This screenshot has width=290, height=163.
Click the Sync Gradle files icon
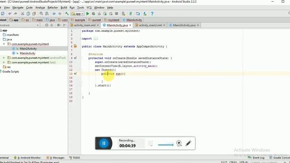click(130, 14)
